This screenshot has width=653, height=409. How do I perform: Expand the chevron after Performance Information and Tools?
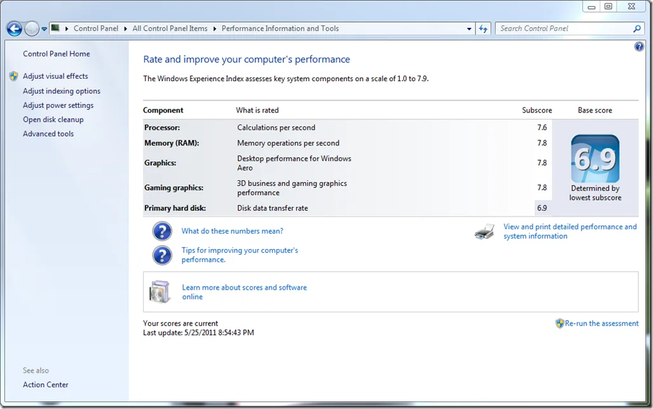pyautogui.click(x=346, y=29)
